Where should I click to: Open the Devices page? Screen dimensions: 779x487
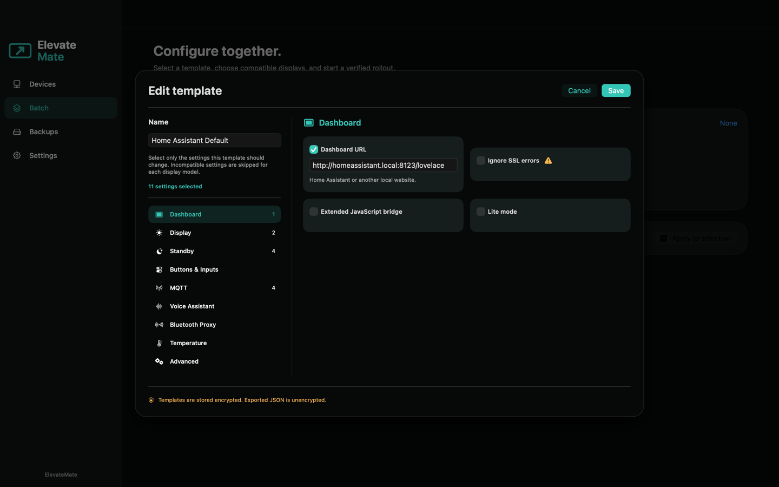click(x=61, y=84)
